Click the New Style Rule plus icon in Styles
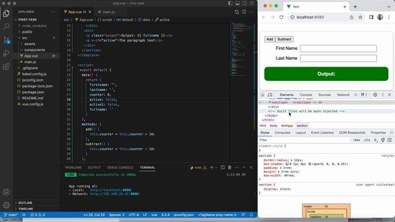Screen dimensions: 395x222 pos(375,140)
